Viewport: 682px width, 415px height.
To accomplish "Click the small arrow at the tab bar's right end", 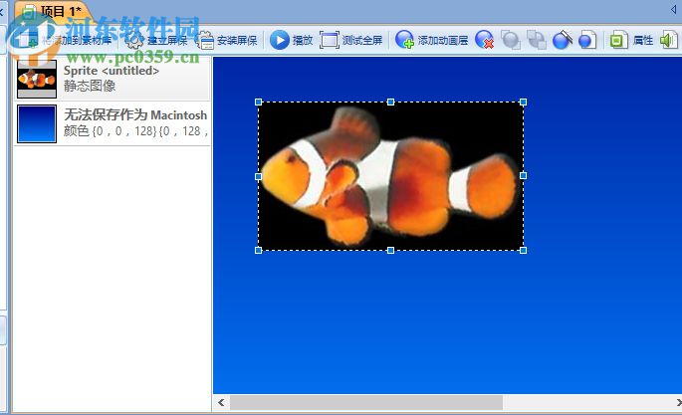I will [x=673, y=9].
